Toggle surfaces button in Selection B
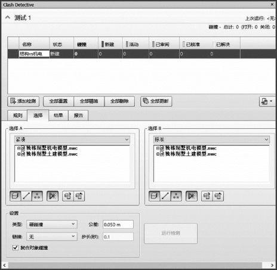The image size is (277, 270). [x=154, y=196]
